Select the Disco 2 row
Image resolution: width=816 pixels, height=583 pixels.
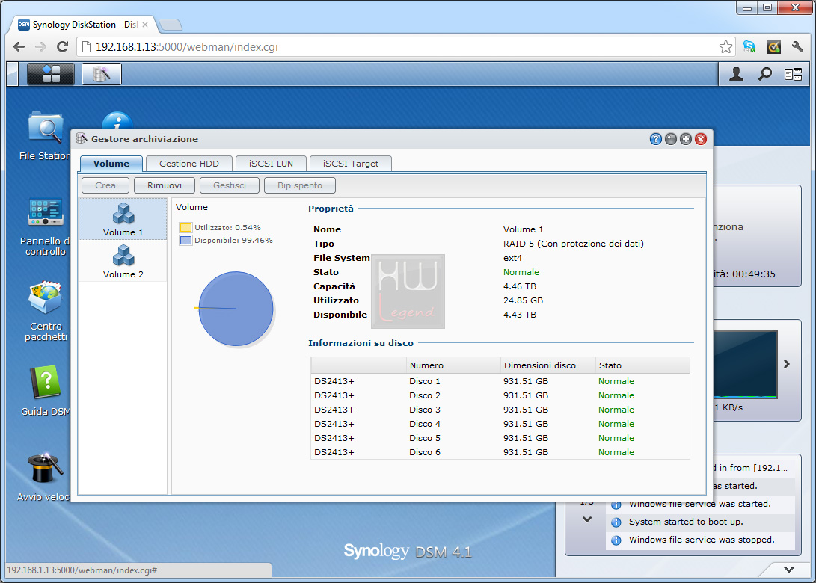point(500,395)
